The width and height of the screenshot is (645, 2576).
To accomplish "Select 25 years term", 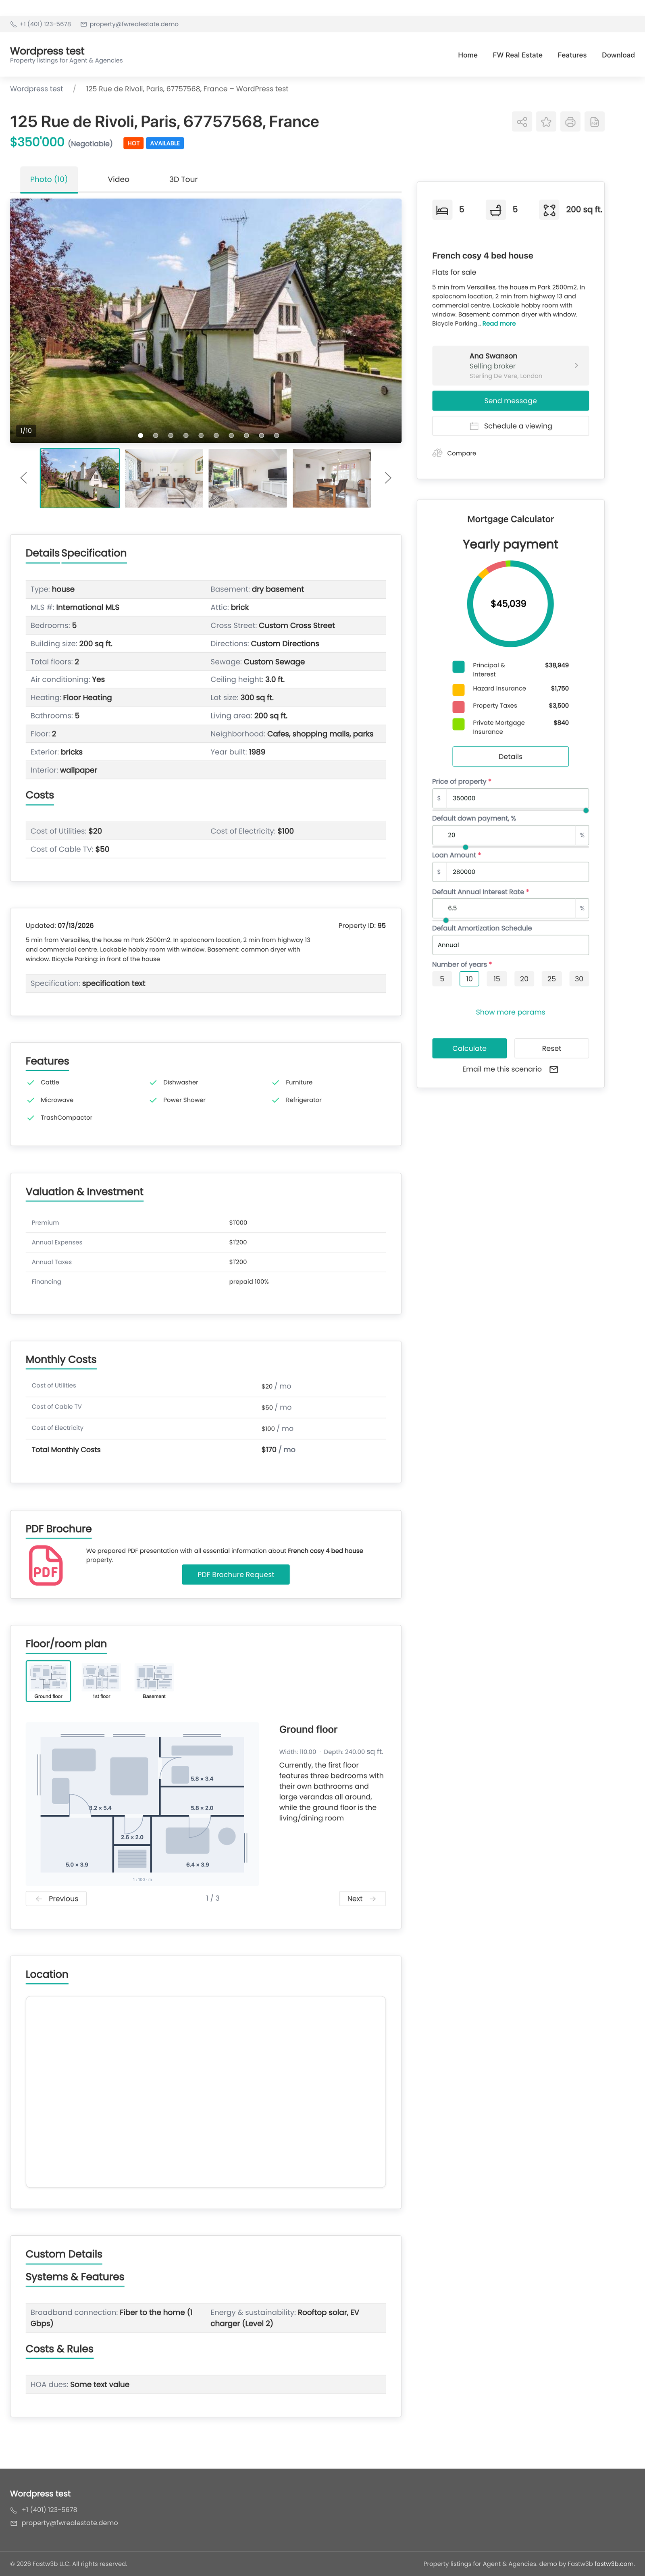I will [x=551, y=979].
